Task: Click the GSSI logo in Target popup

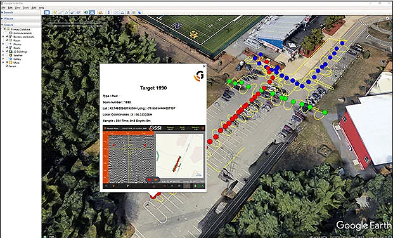Action: pos(199,76)
